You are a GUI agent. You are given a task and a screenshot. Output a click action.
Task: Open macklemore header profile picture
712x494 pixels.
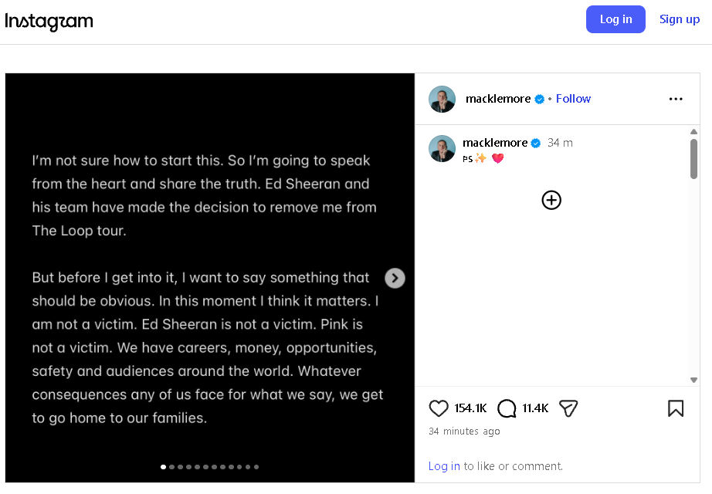coord(442,99)
